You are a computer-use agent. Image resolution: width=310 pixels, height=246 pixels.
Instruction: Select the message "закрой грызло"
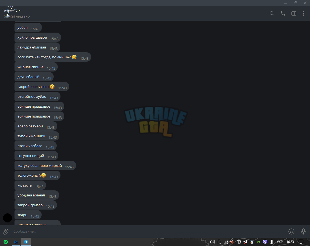pos(36,205)
